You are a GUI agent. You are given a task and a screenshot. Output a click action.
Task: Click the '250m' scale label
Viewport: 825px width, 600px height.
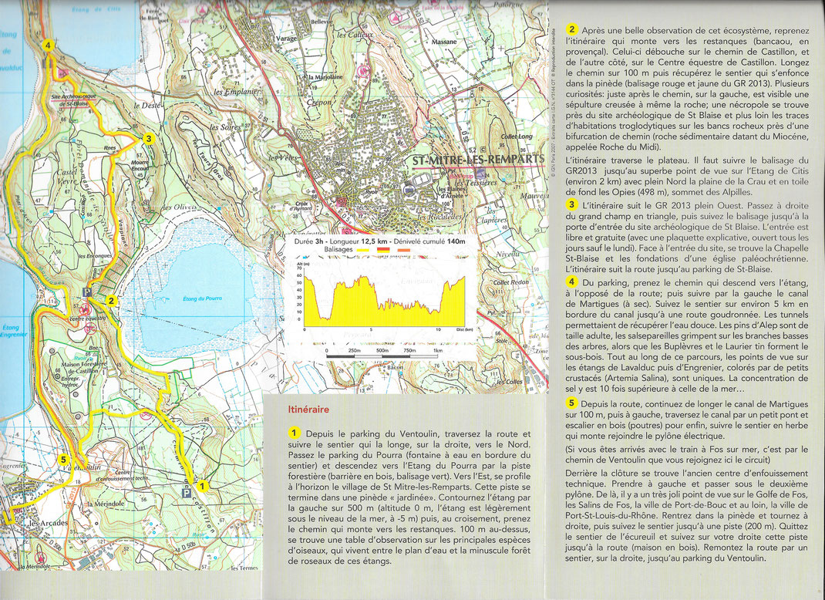355,351
